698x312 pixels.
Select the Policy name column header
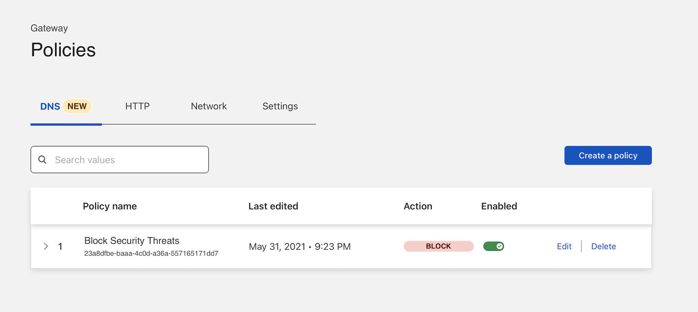[x=110, y=206]
